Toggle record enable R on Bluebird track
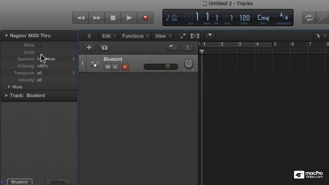329x185 pixels. pyautogui.click(x=125, y=67)
